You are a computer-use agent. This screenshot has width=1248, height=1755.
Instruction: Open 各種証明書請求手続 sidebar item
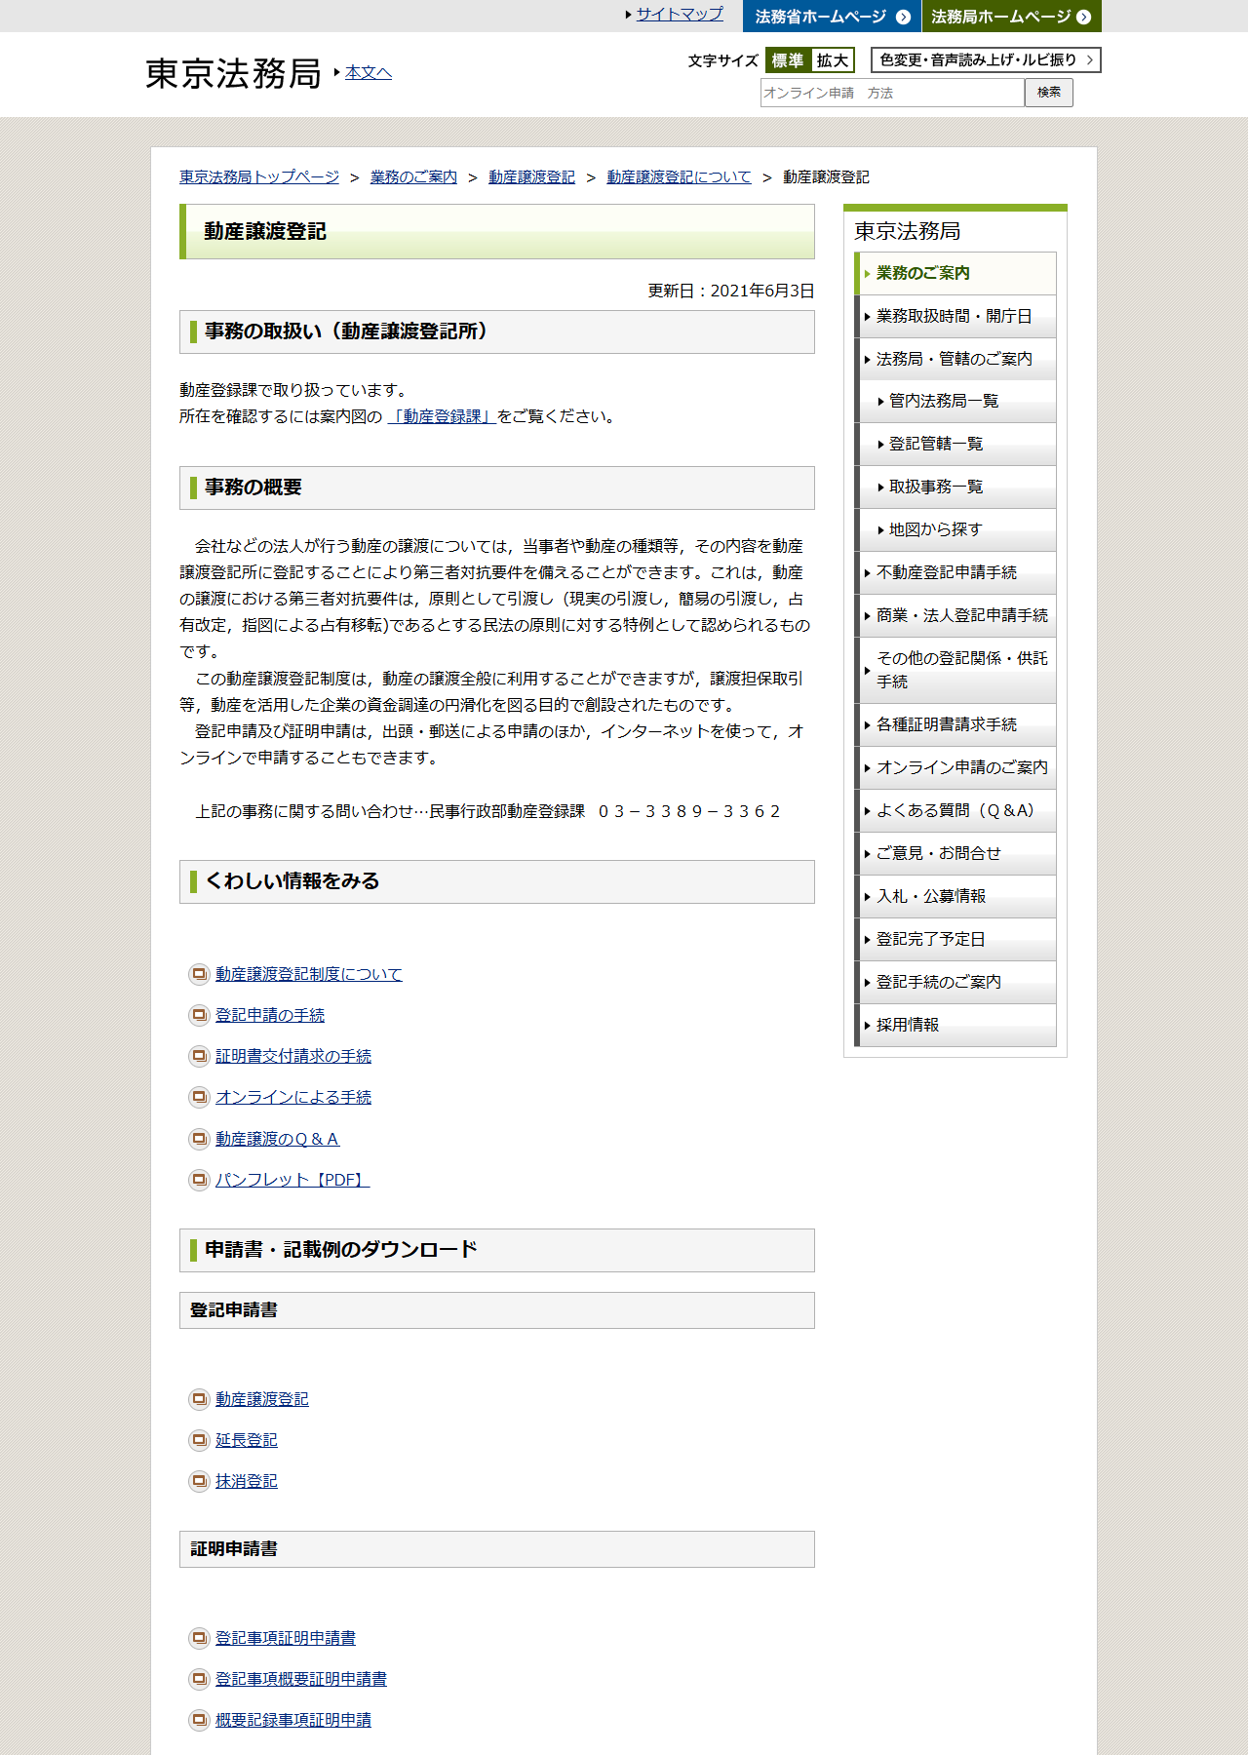tap(955, 724)
